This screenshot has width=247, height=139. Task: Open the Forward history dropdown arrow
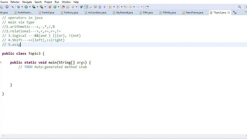tap(142, 7)
